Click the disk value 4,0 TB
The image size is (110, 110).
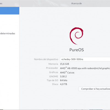point(64,84)
